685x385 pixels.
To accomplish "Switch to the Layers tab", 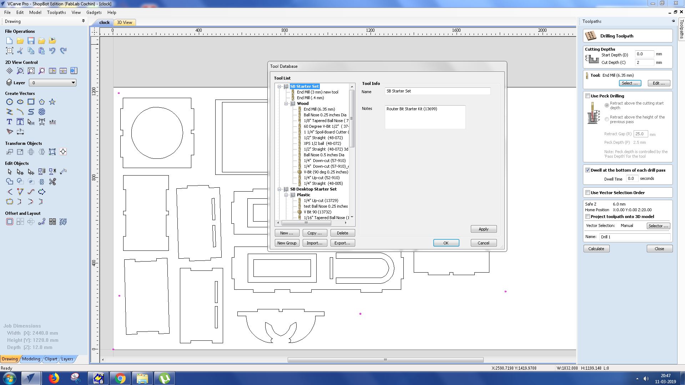I will pyautogui.click(x=67, y=359).
